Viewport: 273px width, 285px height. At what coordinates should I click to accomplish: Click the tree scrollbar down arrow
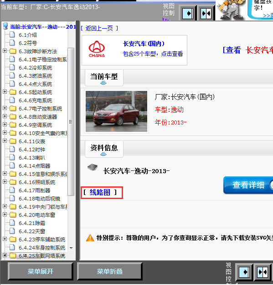pos(71,248)
